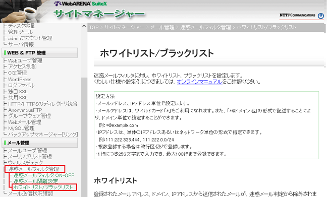
Task: Open メーリングリスト管理 page
Action: (30, 157)
